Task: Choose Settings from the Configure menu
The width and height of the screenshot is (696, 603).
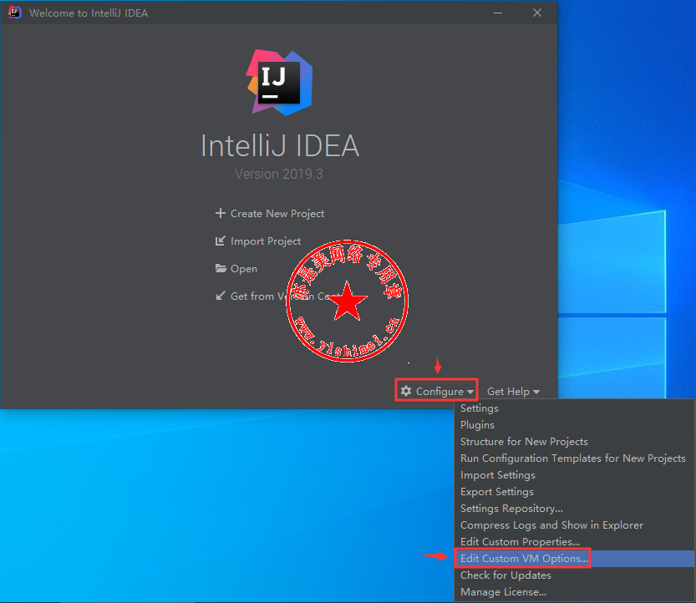Action: click(575, 408)
